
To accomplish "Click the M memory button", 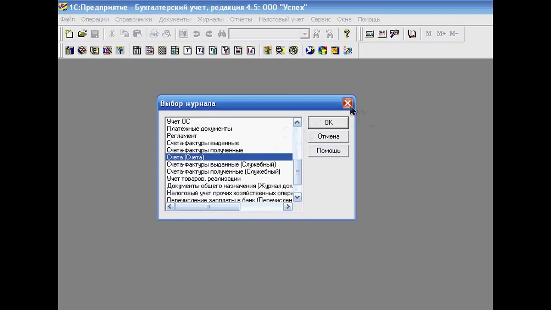I will 429,34.
